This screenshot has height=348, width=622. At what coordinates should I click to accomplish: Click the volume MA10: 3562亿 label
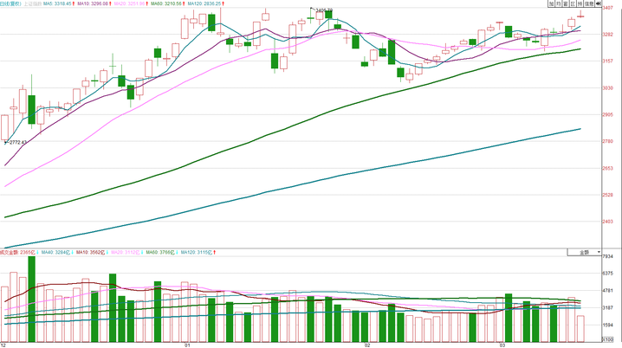92,252
